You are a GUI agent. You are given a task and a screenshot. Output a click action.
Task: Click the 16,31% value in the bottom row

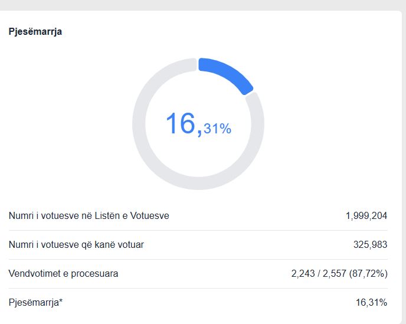[371, 303]
